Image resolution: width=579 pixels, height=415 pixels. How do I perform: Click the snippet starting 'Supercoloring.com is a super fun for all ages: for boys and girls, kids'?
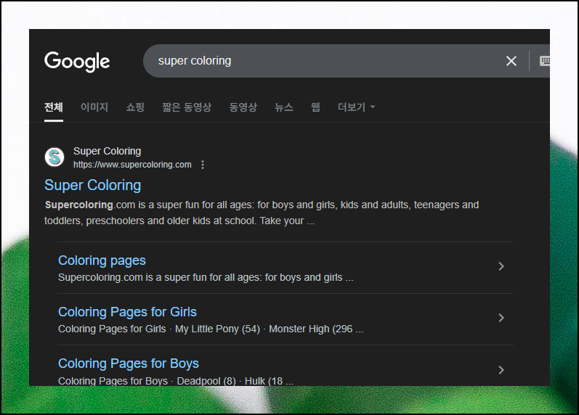262,213
